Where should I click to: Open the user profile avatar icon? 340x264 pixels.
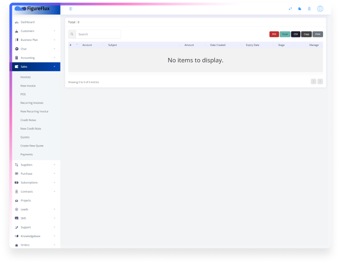click(320, 9)
